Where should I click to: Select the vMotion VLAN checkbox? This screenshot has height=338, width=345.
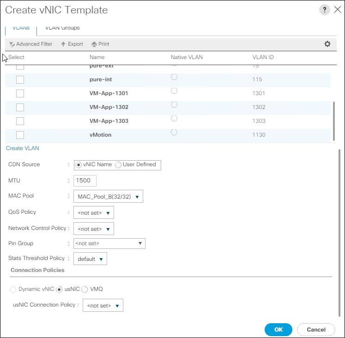20,135
